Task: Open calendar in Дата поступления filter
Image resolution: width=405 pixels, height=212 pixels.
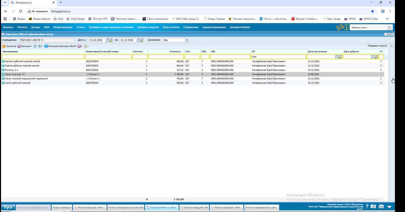Action: click(337, 57)
